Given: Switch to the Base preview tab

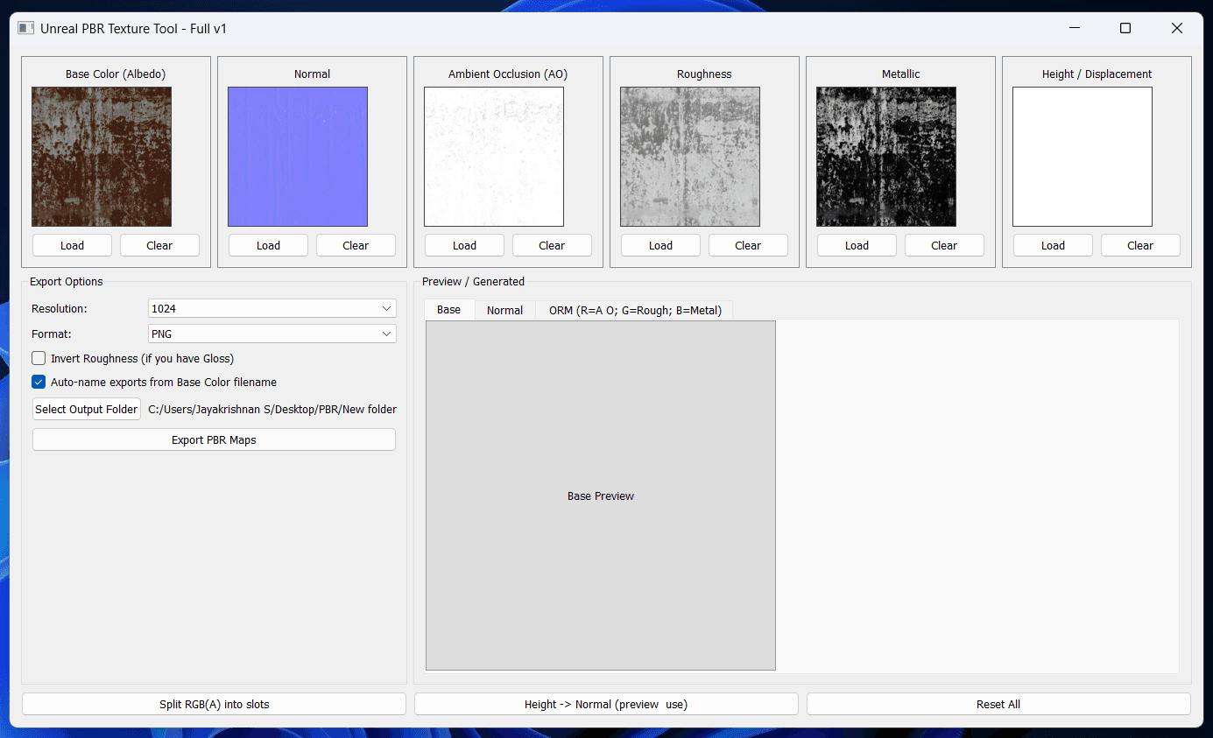Looking at the screenshot, I should pos(449,310).
